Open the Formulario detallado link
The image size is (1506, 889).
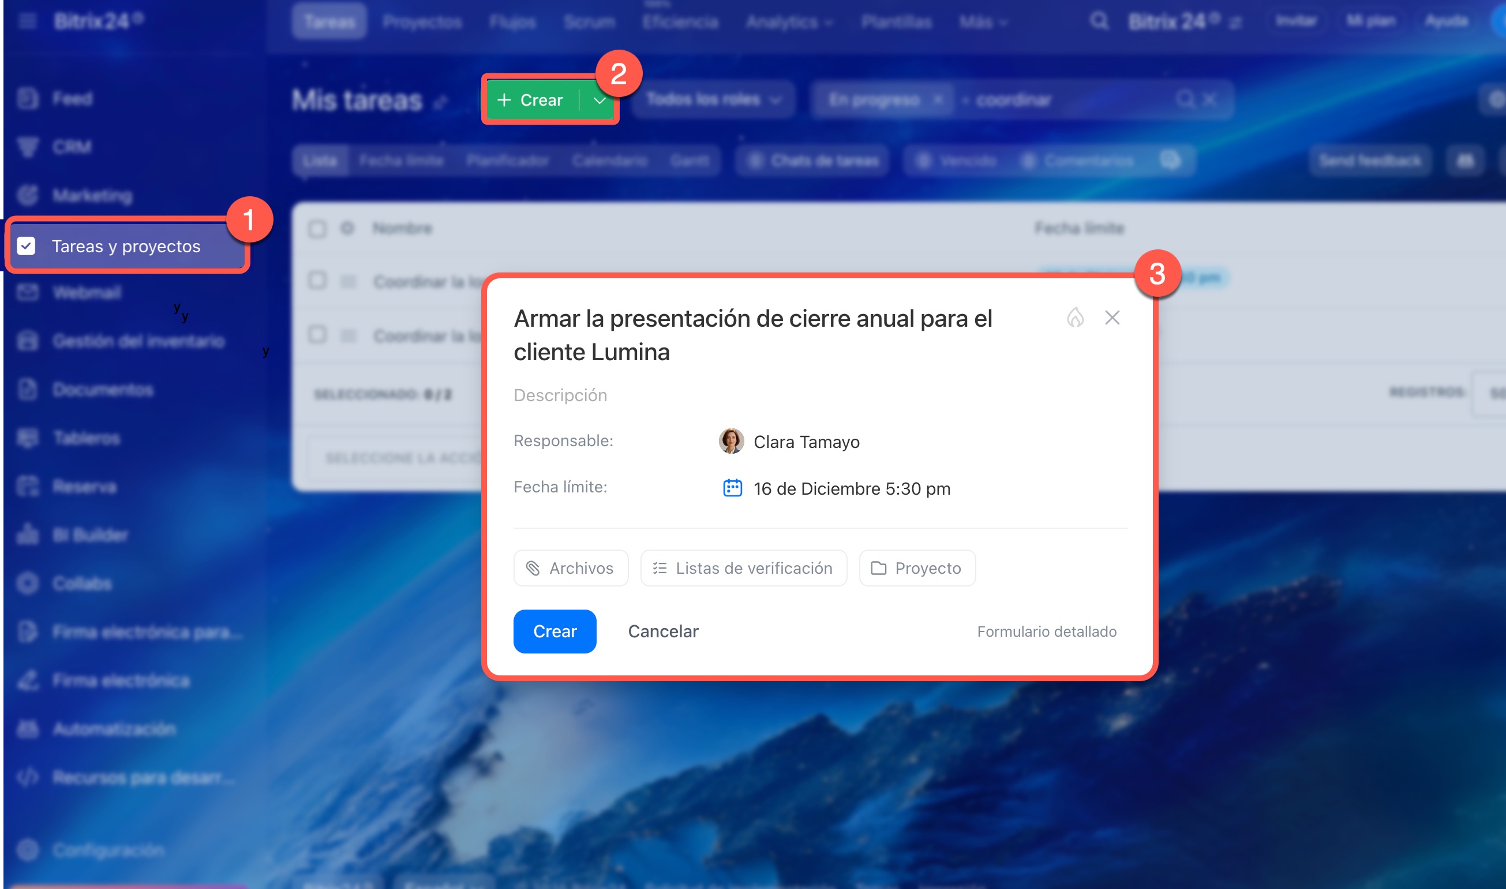click(x=1046, y=632)
